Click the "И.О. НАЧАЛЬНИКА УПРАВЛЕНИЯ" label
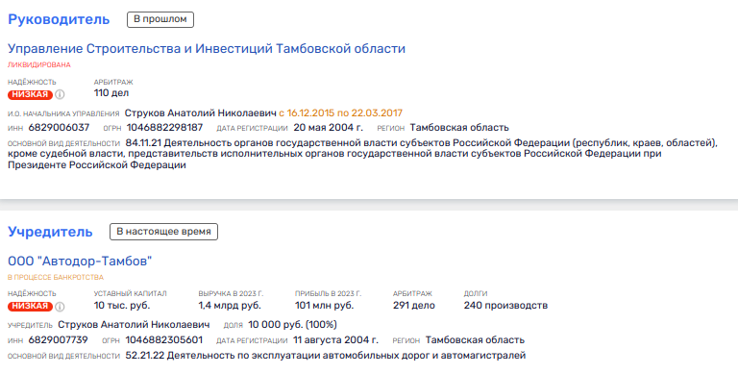 click(63, 114)
